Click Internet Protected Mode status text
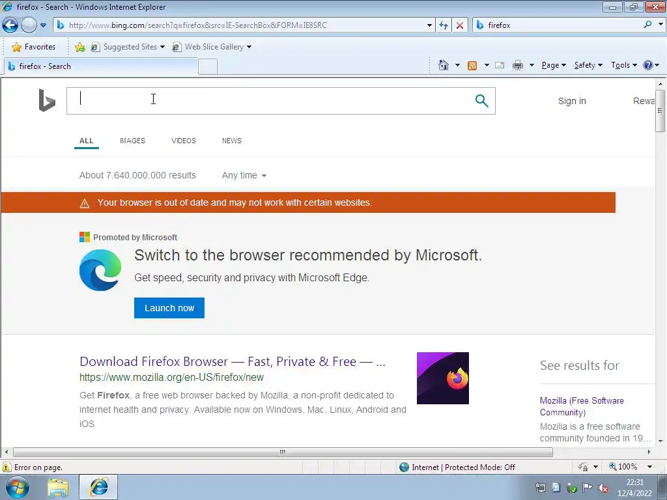 [463, 467]
